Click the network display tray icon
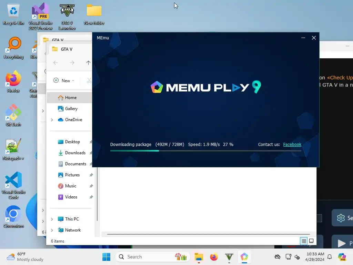This screenshot has width=353, height=265. click(x=288, y=257)
